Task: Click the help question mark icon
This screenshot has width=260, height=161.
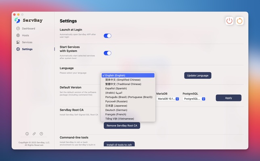Action: coord(41,134)
